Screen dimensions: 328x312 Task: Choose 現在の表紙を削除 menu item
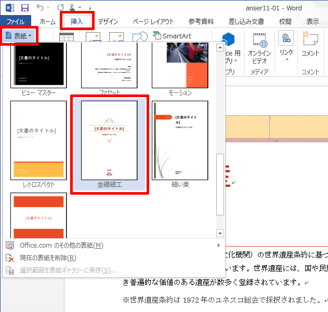pos(113,258)
